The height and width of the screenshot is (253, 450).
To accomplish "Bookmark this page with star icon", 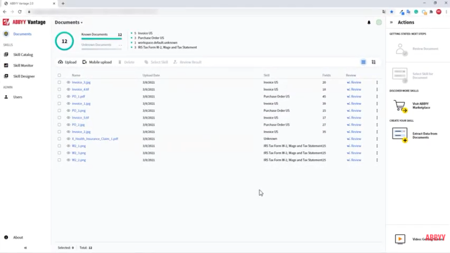I will [392, 12].
